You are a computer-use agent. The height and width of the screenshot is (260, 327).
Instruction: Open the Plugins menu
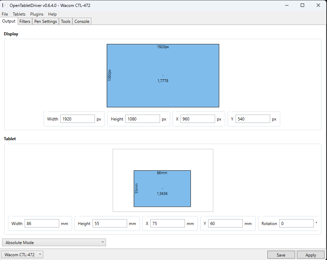coord(37,14)
